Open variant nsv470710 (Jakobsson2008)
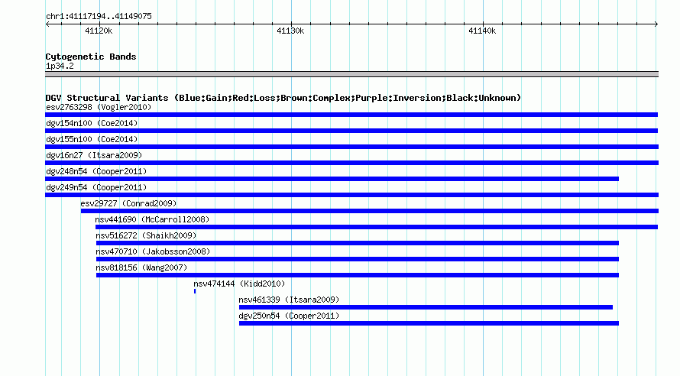 pos(153,251)
